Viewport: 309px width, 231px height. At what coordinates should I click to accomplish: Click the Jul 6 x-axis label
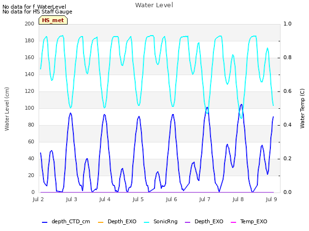click(171, 199)
